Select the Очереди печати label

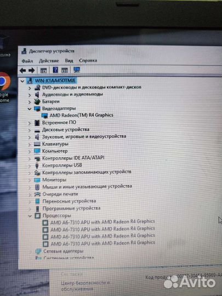pyautogui.click(x=60, y=194)
